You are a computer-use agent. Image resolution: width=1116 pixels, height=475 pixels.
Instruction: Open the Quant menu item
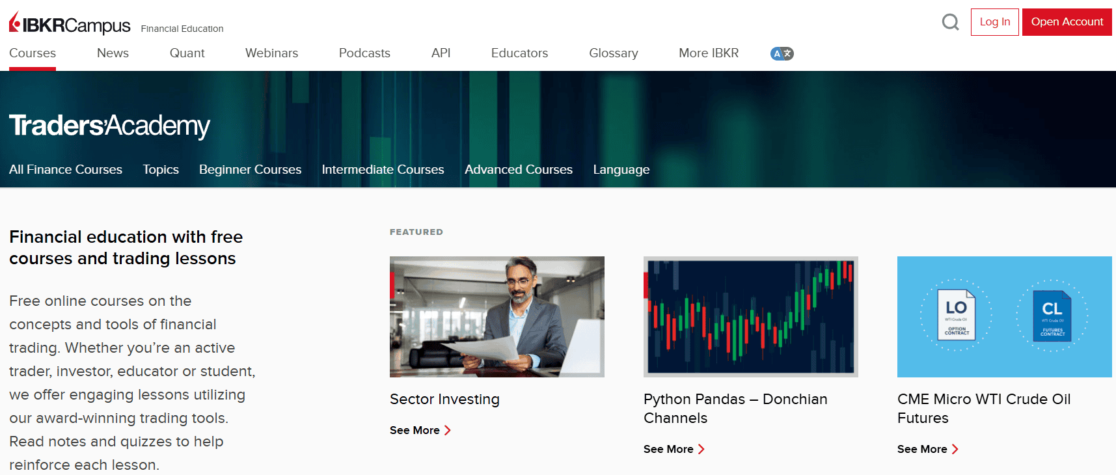187,53
